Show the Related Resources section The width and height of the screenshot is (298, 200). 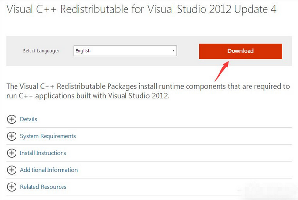pyautogui.click(x=43, y=187)
